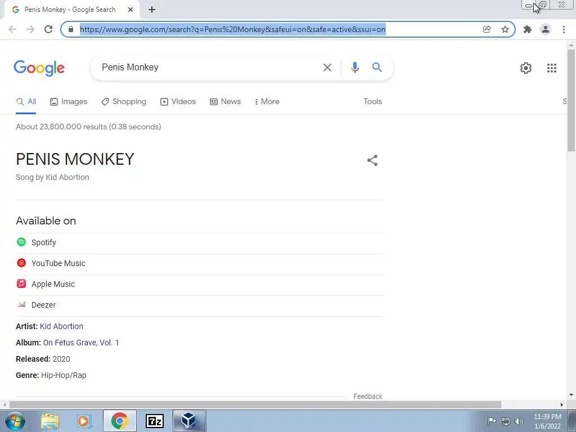Image resolution: width=576 pixels, height=432 pixels.
Task: Click the Spotify logo icon
Action: tap(21, 242)
